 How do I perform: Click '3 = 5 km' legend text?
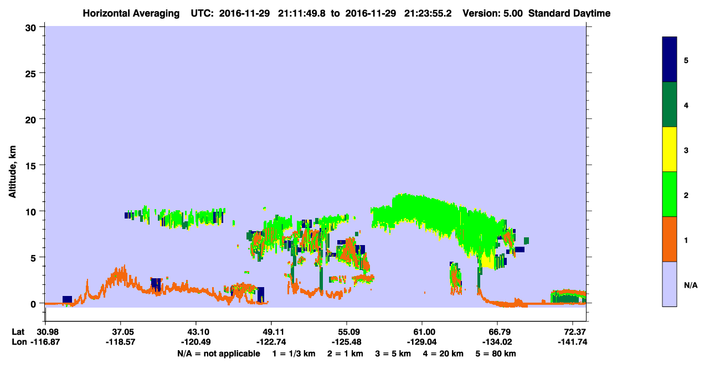[x=393, y=354]
